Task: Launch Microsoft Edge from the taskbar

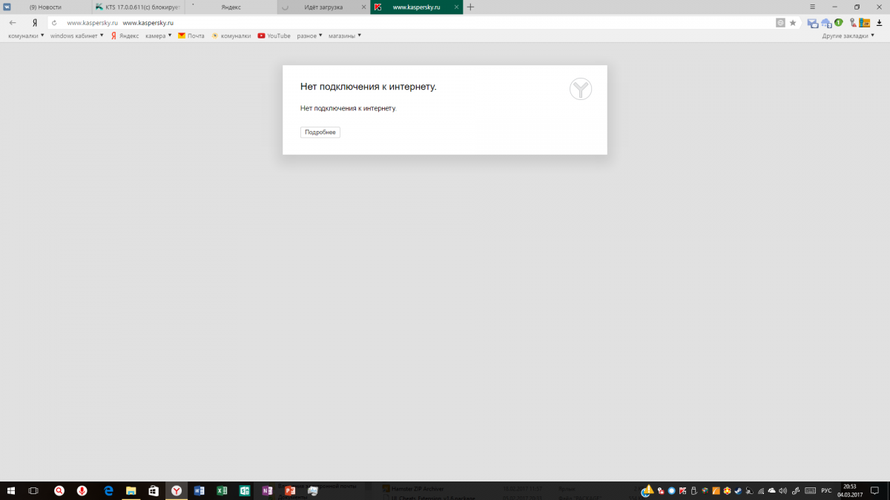Action: point(108,490)
